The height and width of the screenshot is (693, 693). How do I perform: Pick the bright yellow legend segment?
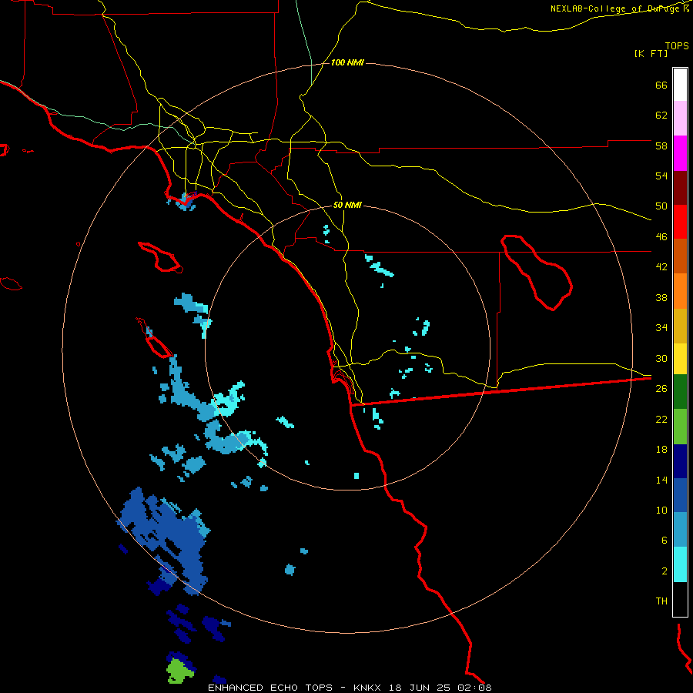(x=680, y=359)
